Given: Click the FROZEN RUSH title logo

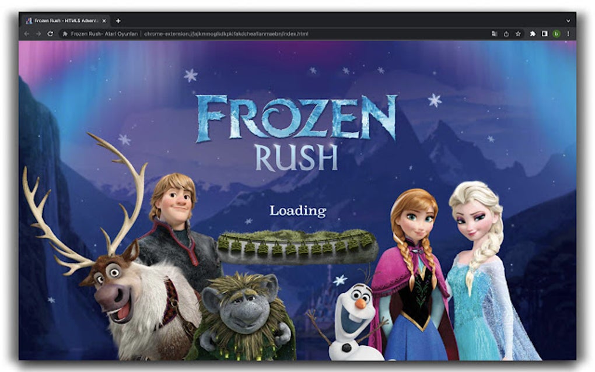Looking at the screenshot, I should (297, 125).
